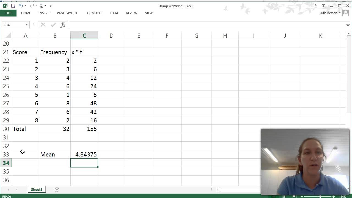Click the zoom slider handle
Image resolution: width=352 pixels, height=198 pixels.
pos(320,196)
